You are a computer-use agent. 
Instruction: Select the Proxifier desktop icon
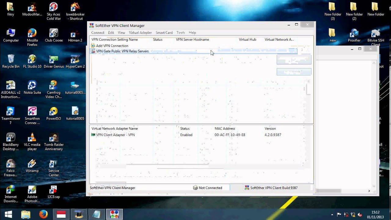click(354, 35)
